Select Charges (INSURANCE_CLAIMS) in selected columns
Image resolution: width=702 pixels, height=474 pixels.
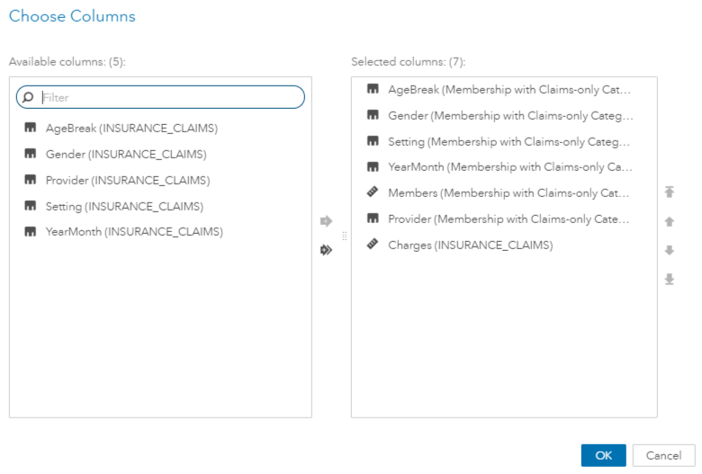(470, 245)
